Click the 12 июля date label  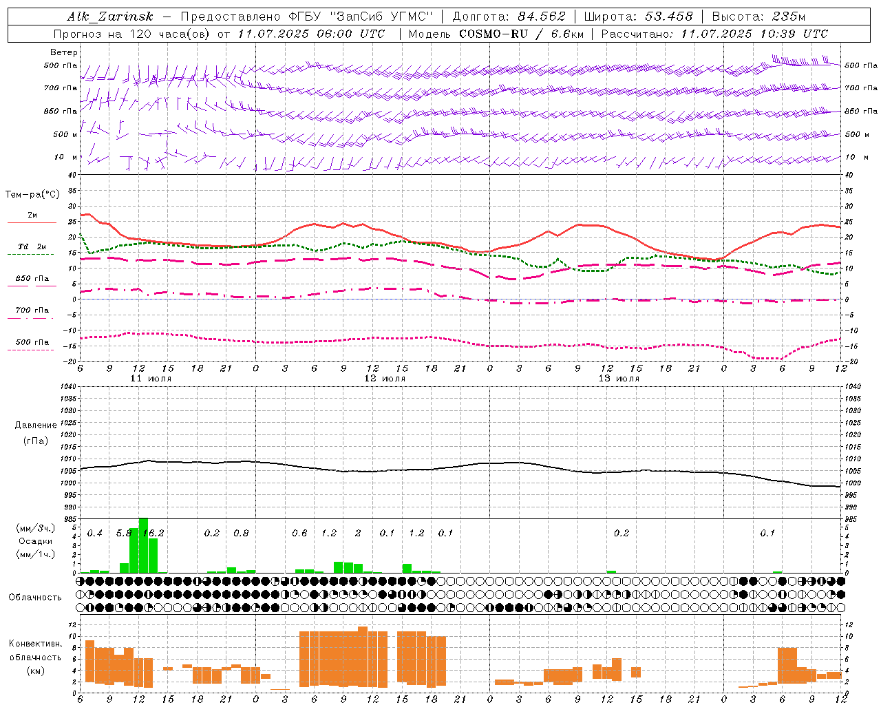(x=385, y=379)
